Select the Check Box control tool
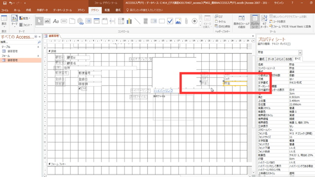Screen dimensions: 315x177 170,21
